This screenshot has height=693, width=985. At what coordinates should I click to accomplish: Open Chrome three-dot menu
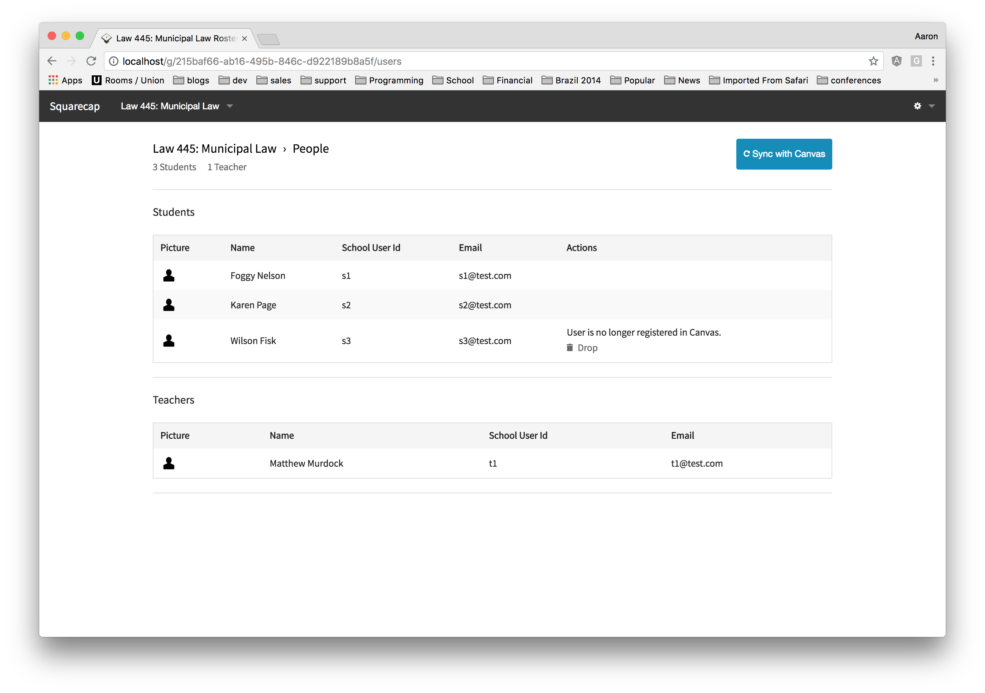point(933,61)
